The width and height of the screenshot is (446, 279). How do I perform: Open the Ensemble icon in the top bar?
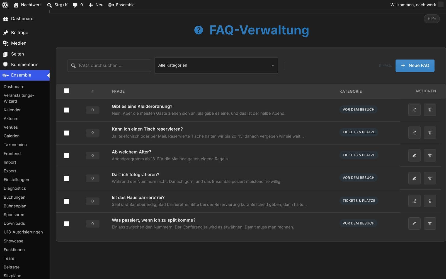pos(111,5)
